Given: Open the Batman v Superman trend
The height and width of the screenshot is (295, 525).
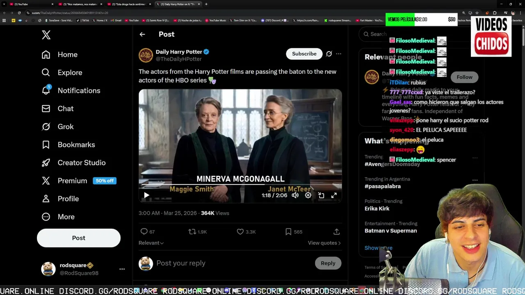Looking at the screenshot, I should (390, 231).
